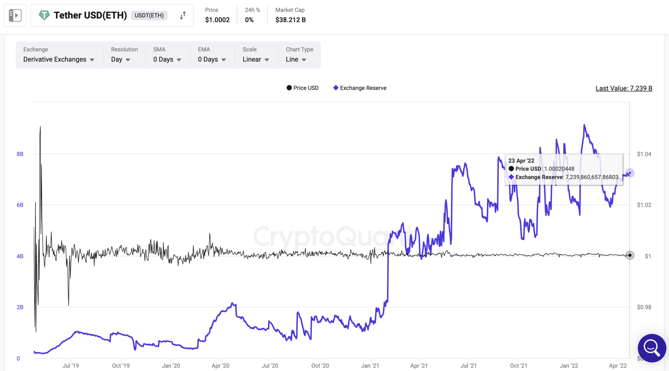This screenshot has width=669, height=371.
Task: Open the purple search magnifier button
Action: 652,348
